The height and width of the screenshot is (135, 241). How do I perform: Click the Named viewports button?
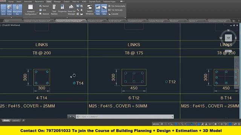tap(44, 6)
